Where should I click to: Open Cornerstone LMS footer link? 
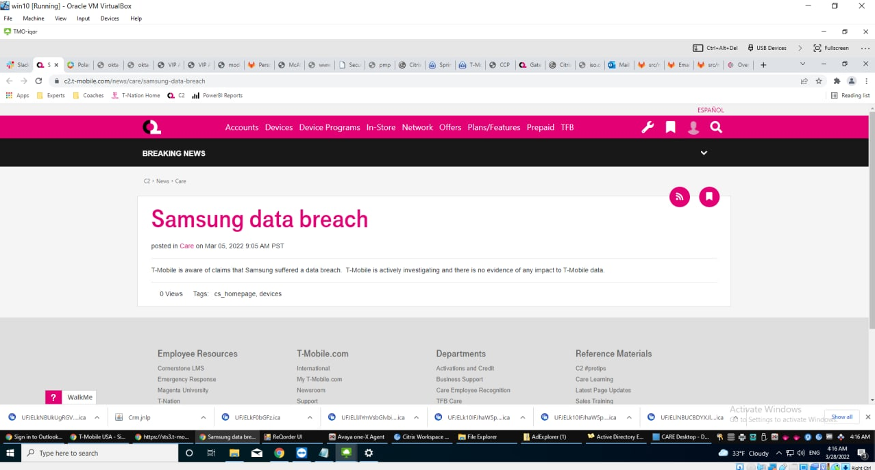[181, 368]
